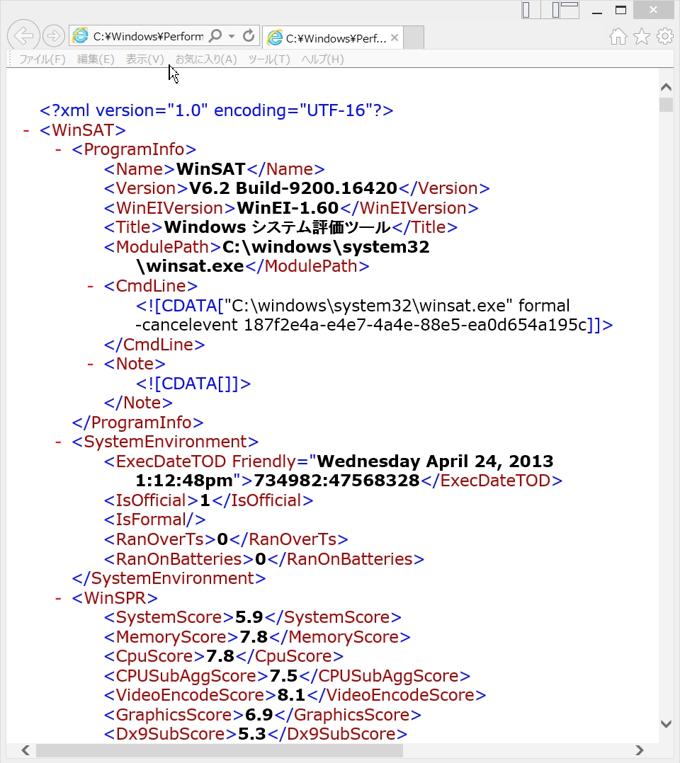Click the CpuScore element line
This screenshot has width=680, height=763.
(x=224, y=656)
